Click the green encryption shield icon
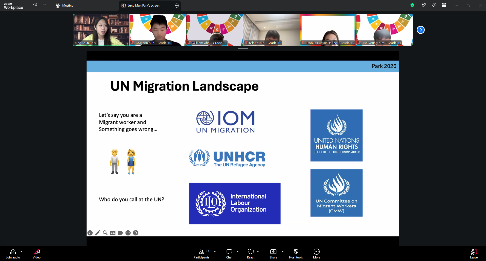 412,5
